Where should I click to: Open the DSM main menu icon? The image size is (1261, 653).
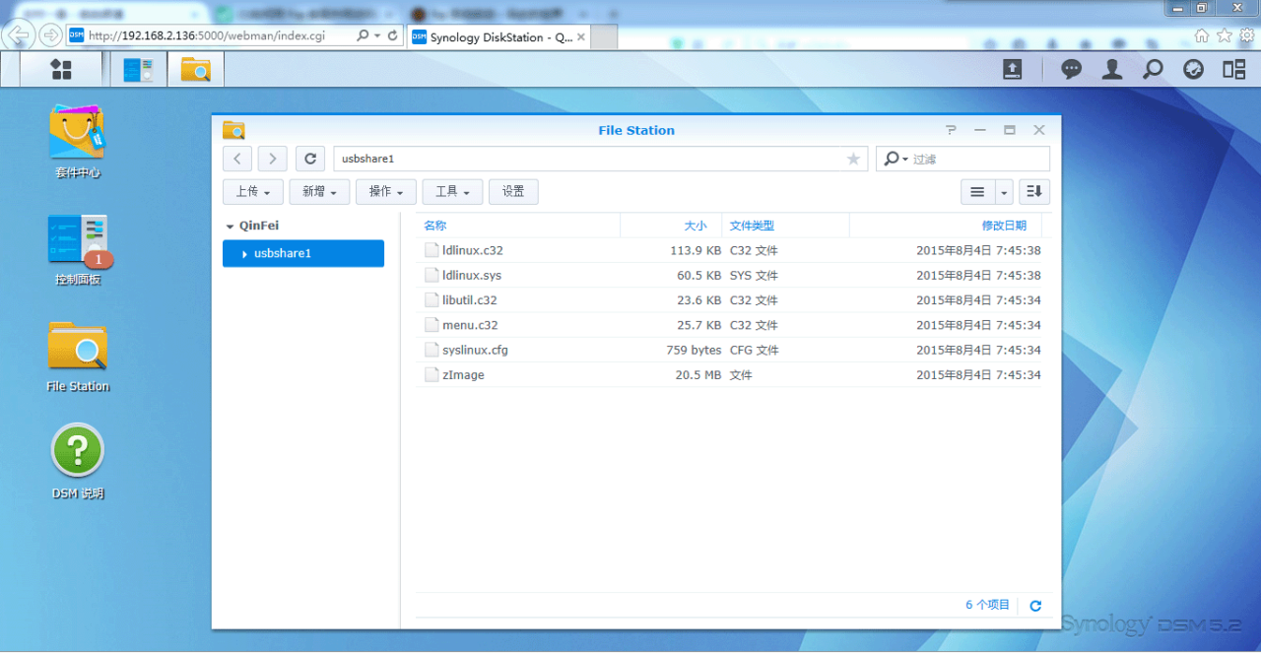click(x=61, y=69)
